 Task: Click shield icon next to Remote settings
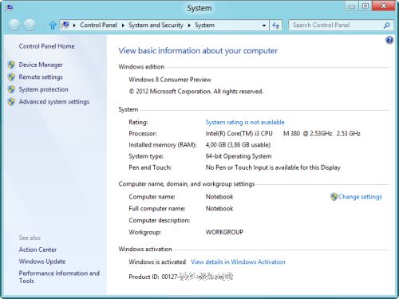point(11,77)
